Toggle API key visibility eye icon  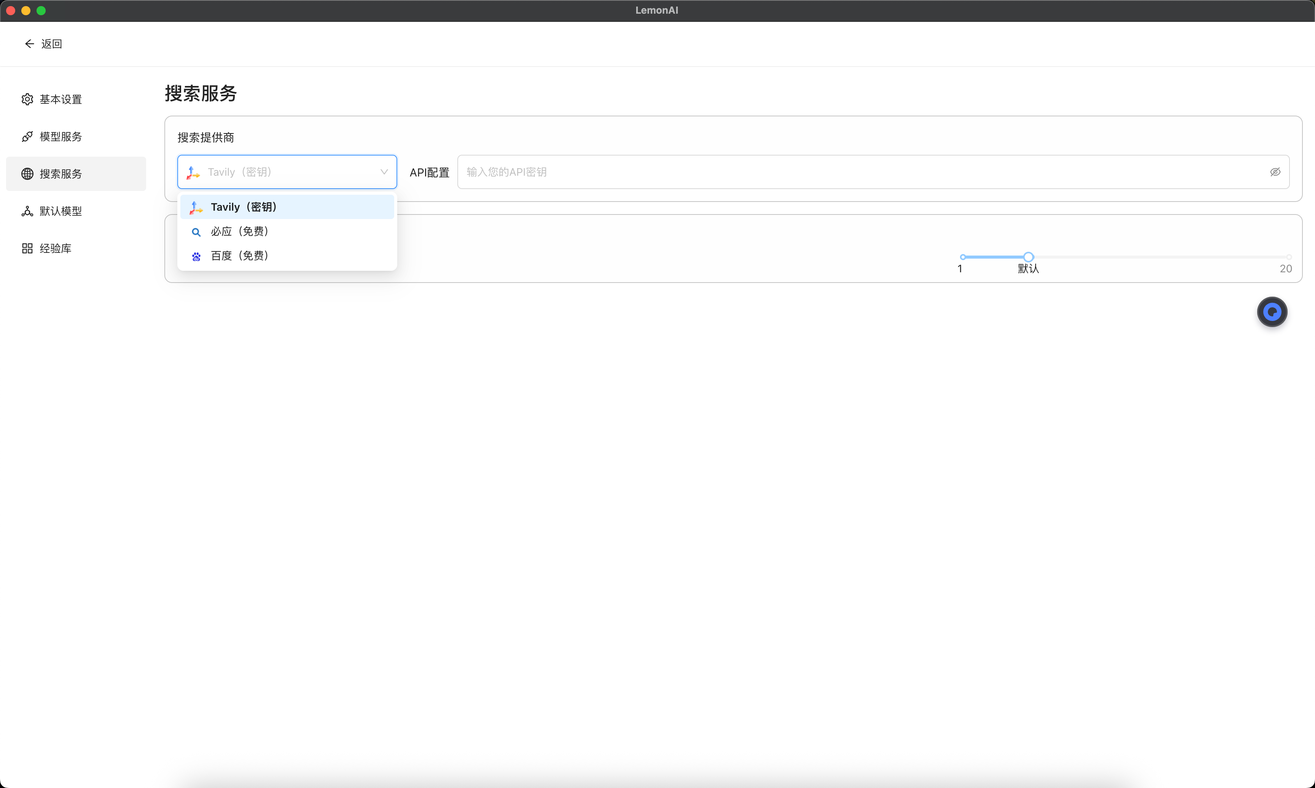1275,172
